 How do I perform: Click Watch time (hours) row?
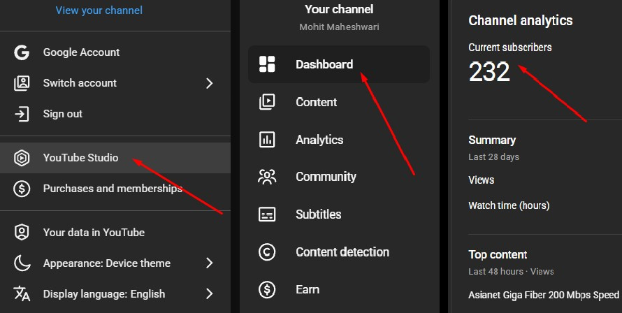509,206
